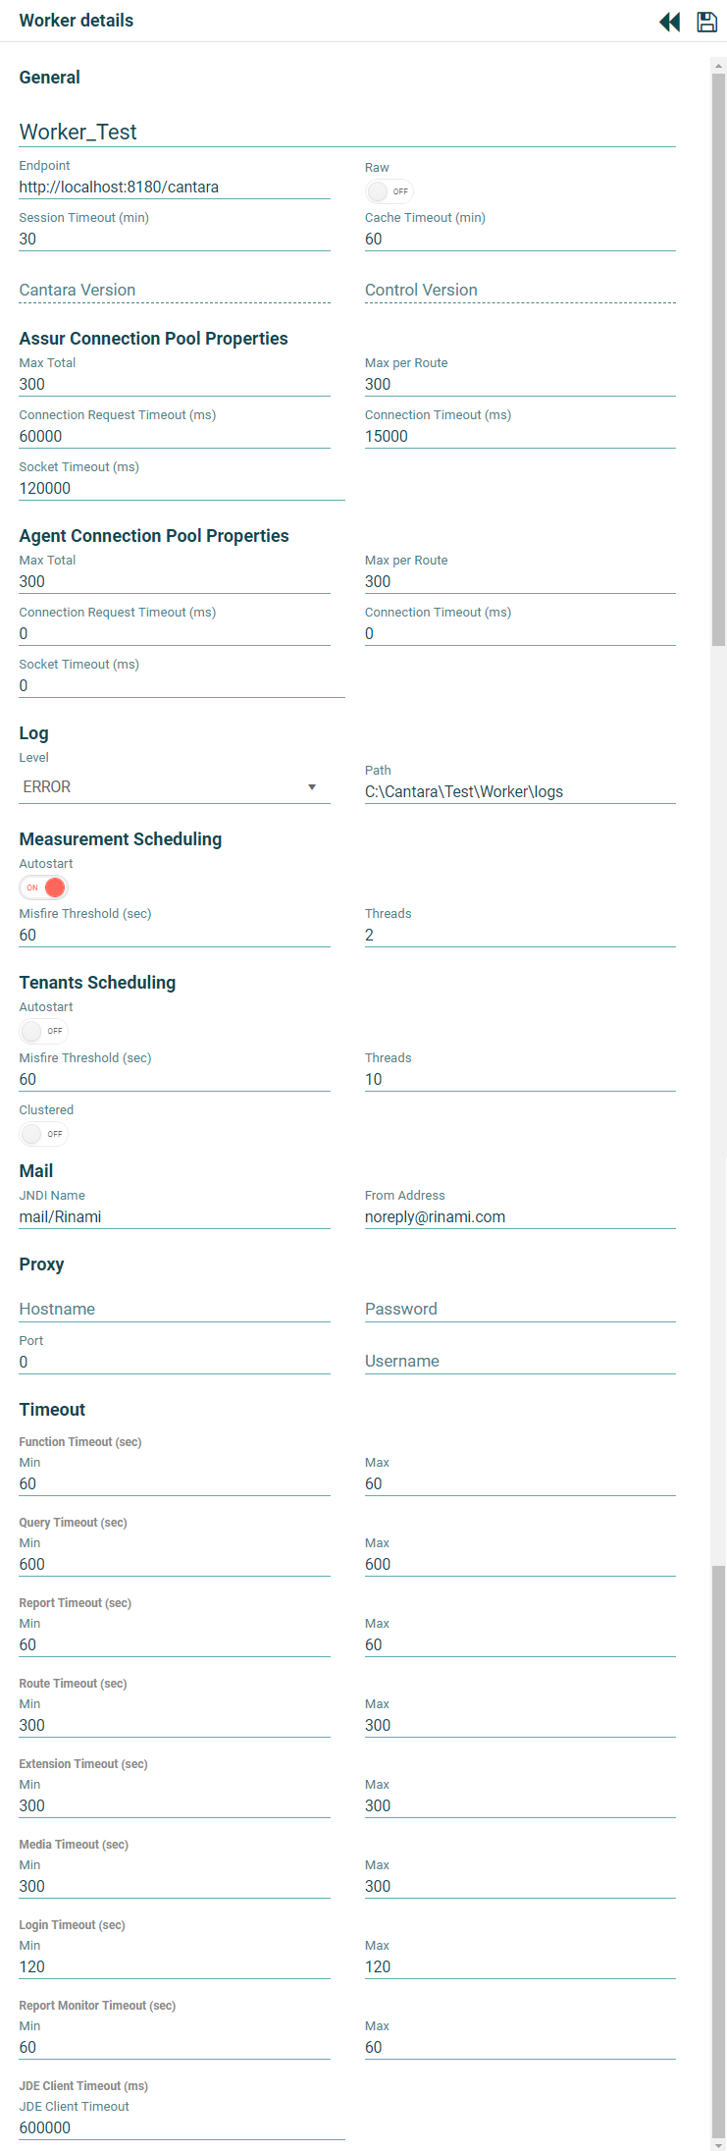Focus the Mail JNDI Name field
The image size is (727, 2151).
pyautogui.click(x=174, y=1217)
